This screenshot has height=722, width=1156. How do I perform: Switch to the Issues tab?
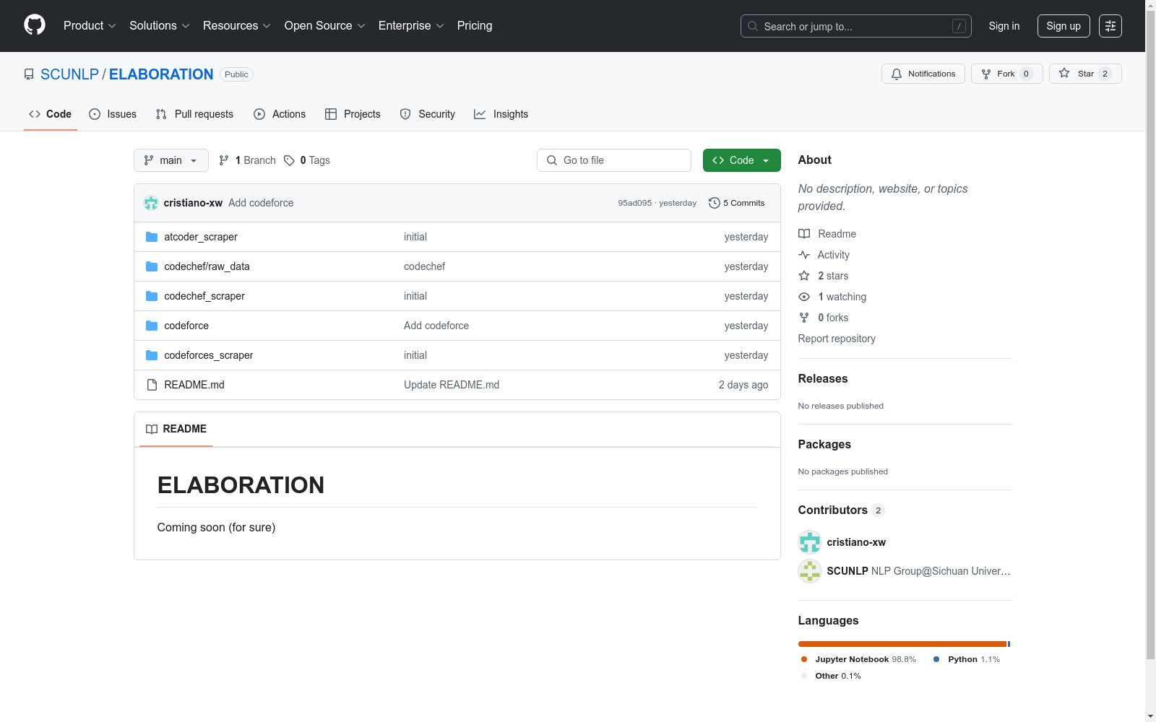coord(113,114)
